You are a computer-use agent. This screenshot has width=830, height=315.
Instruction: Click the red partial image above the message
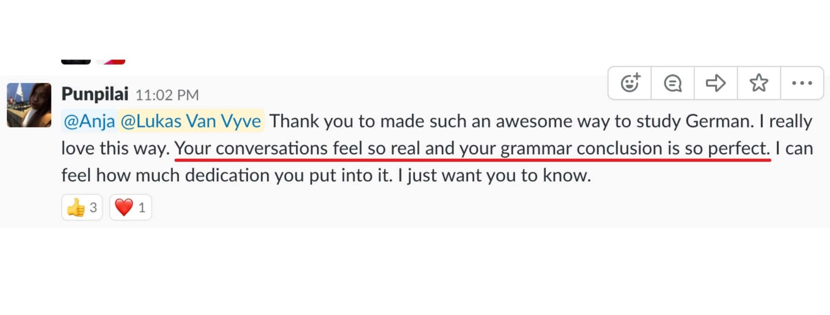click(x=110, y=62)
